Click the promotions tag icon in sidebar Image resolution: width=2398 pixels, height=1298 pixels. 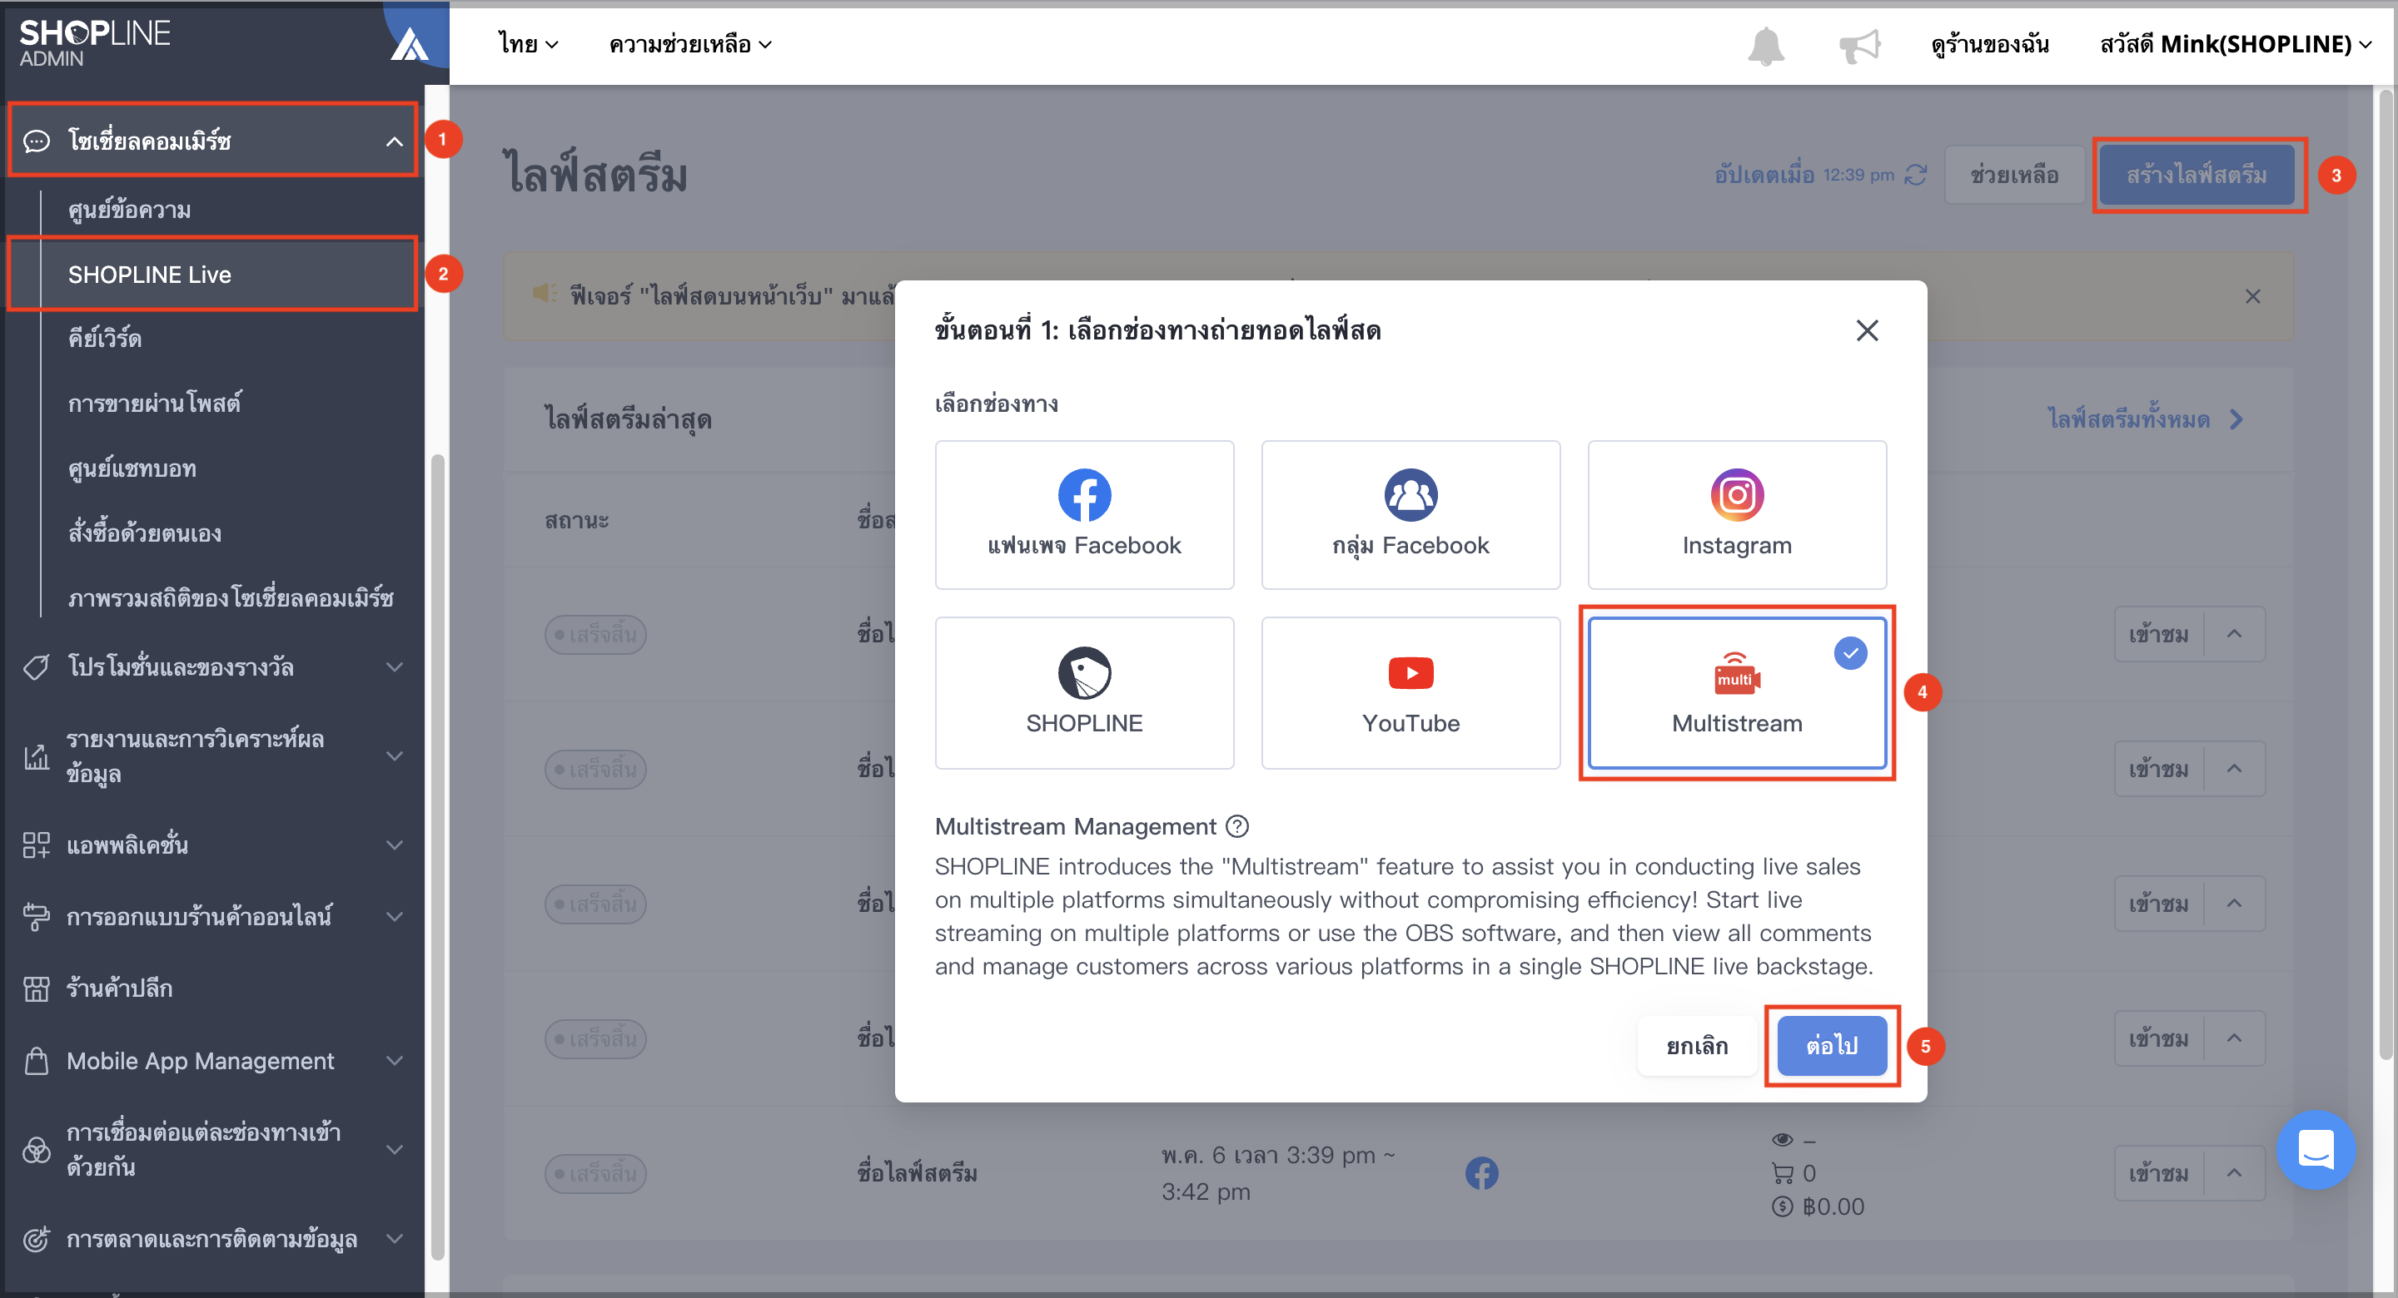tap(37, 667)
